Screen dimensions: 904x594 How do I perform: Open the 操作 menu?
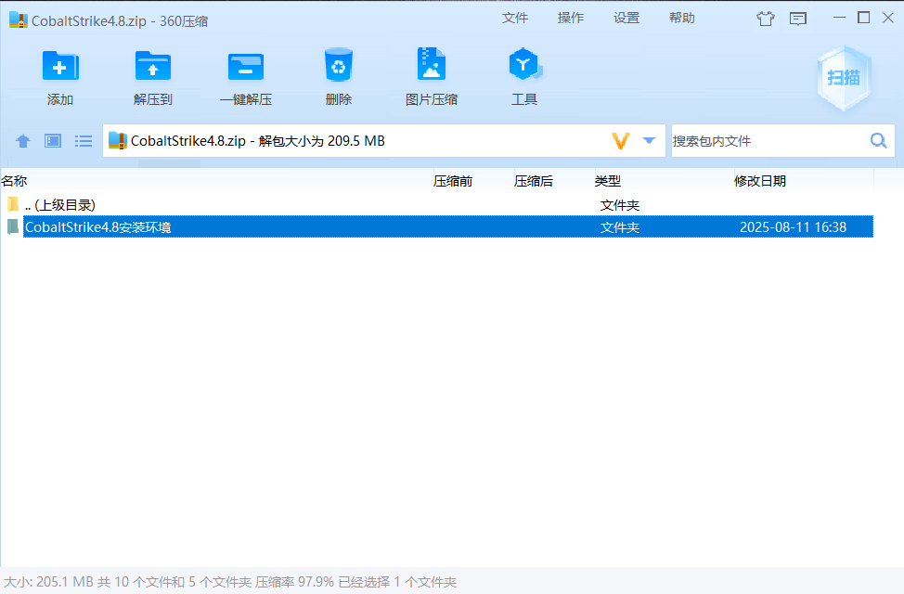pyautogui.click(x=571, y=18)
